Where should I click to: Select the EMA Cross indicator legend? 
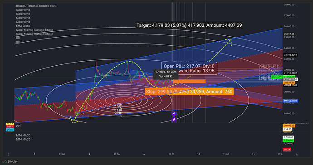pyautogui.click(x=23, y=26)
